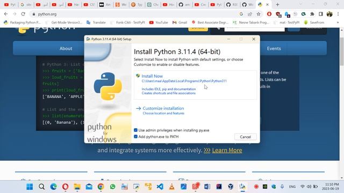Open Fonk-Cikti - TestPyPI bookmark
The image size is (344, 193).
(128, 23)
